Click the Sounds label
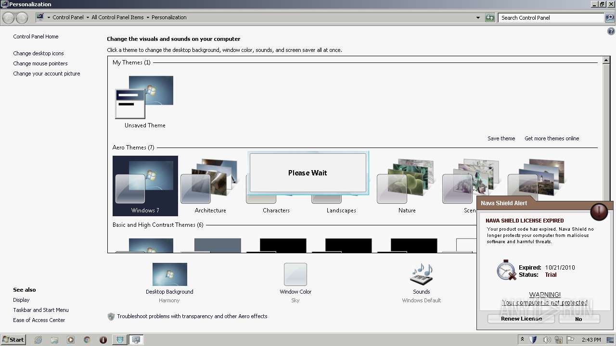Viewport: 616px width, 346px height. click(421, 292)
